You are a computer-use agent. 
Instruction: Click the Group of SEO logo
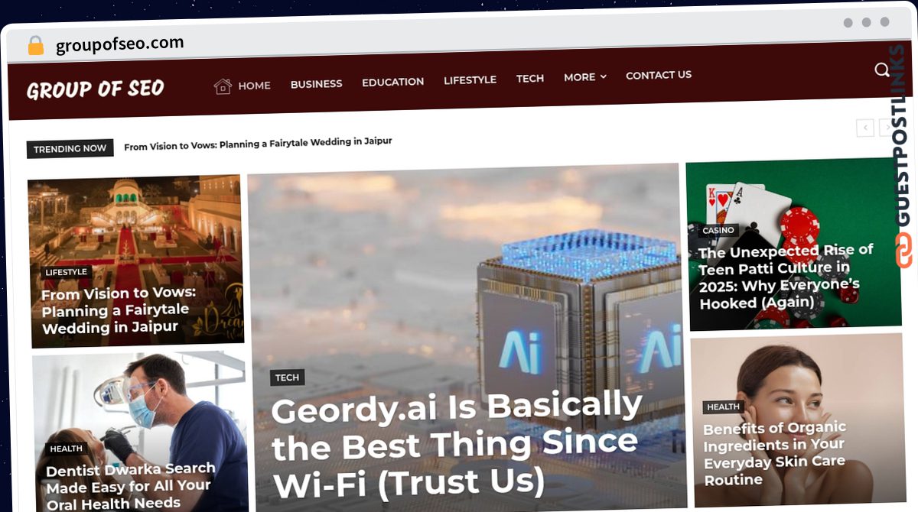coord(96,89)
